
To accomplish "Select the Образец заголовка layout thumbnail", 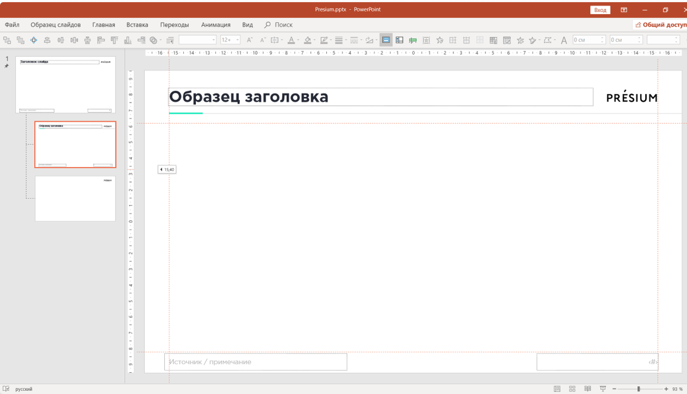I will point(75,144).
